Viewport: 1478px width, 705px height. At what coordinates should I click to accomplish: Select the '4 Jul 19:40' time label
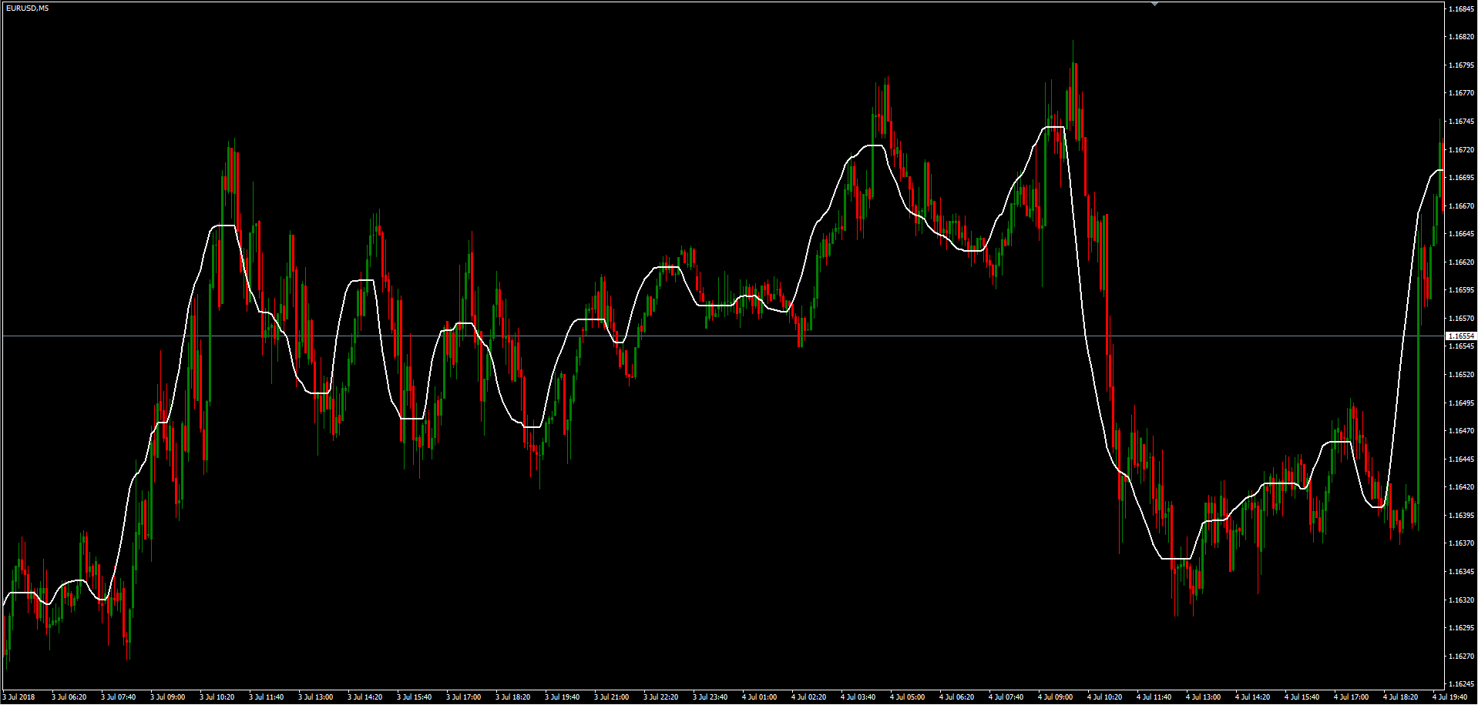pyautogui.click(x=1449, y=697)
